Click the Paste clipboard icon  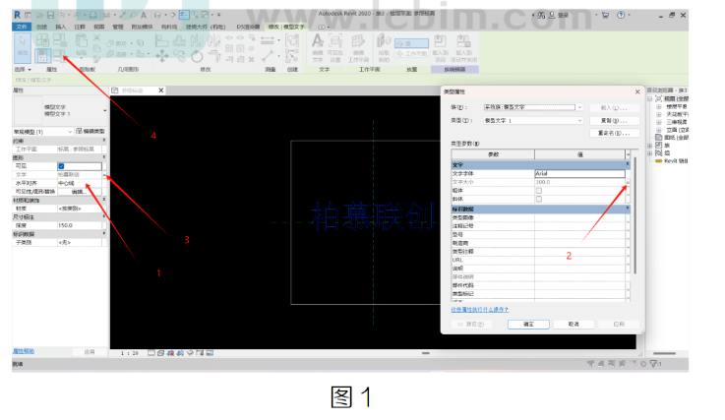click(x=82, y=41)
